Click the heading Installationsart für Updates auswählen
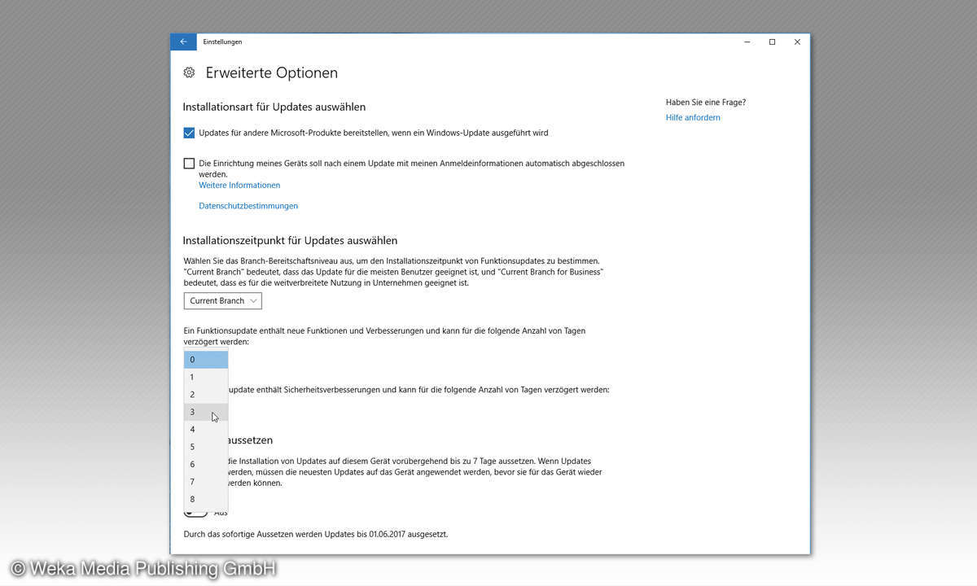Image resolution: width=977 pixels, height=586 pixels. [x=274, y=107]
